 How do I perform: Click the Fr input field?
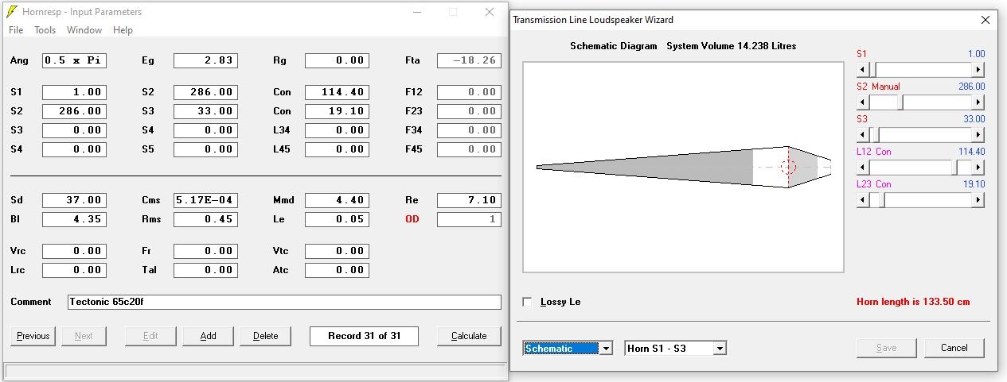(x=205, y=251)
